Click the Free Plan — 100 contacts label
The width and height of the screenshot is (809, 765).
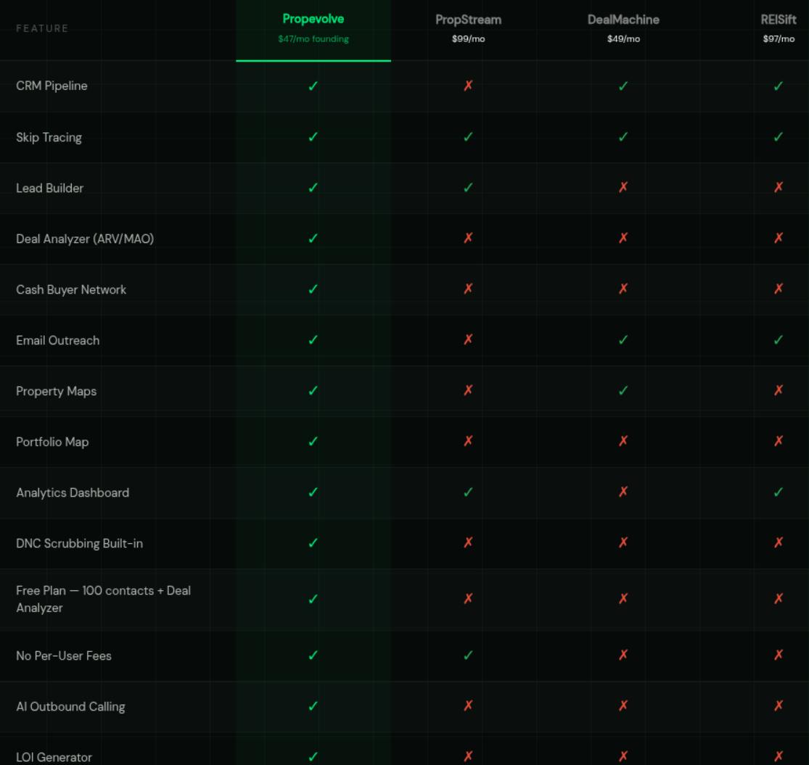[x=103, y=599]
